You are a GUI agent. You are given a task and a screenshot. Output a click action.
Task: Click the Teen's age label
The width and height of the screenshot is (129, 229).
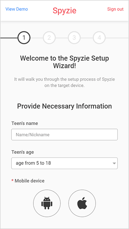[x=23, y=152]
